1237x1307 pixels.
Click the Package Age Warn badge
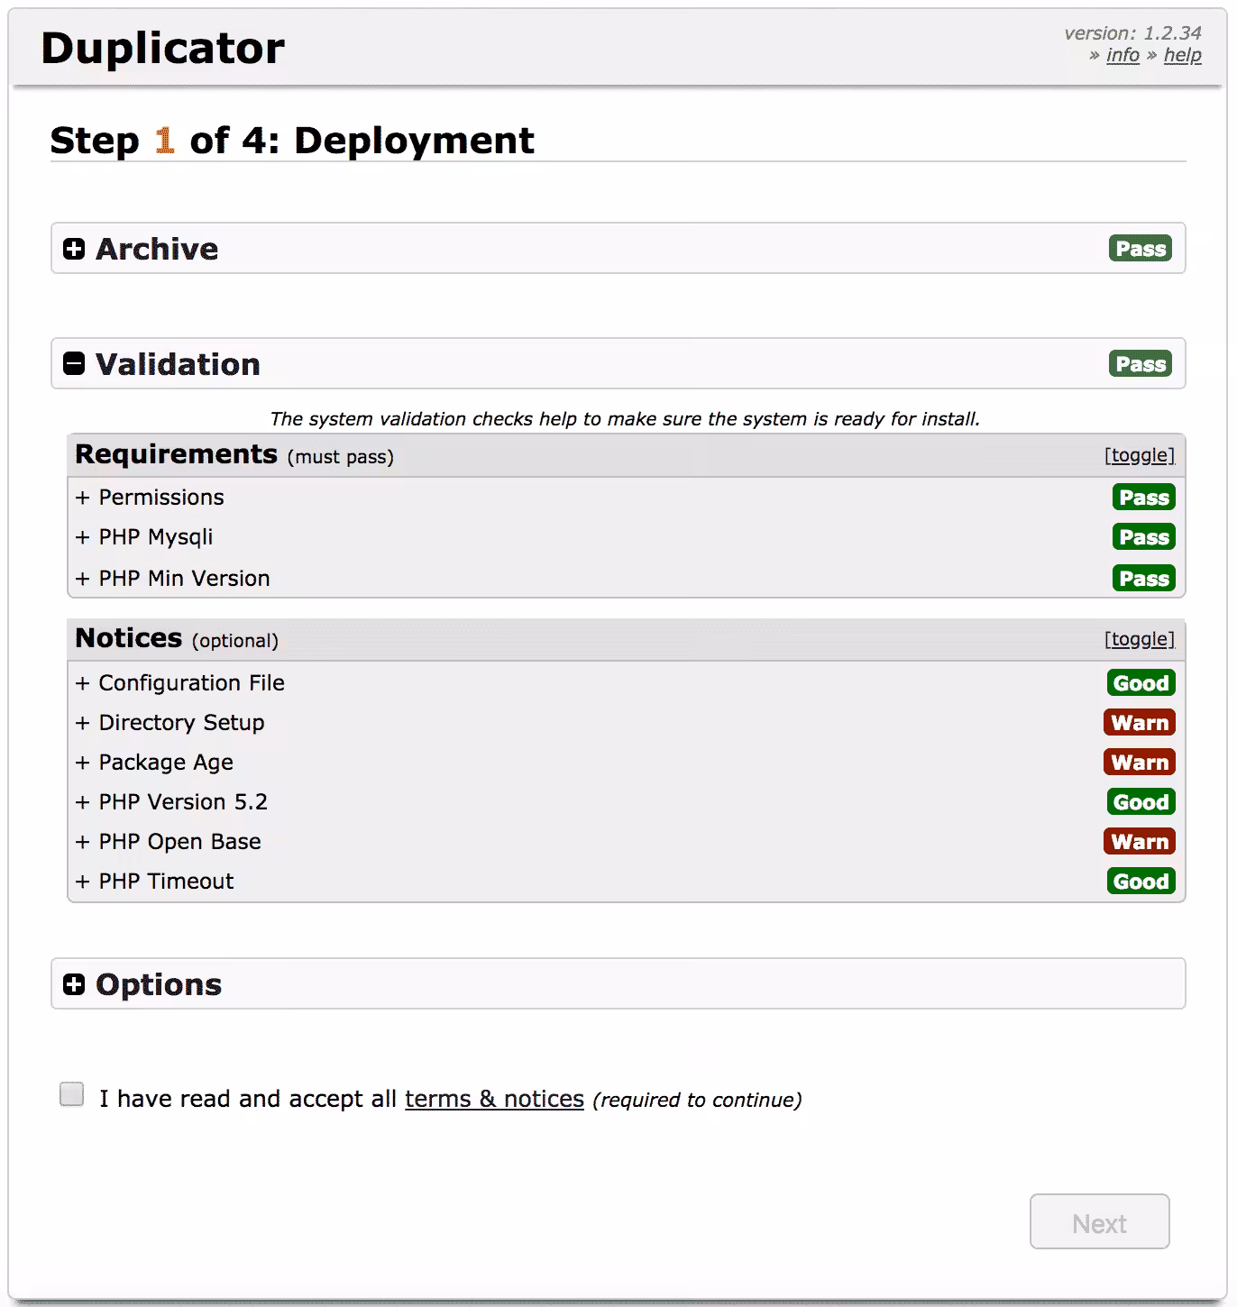(1140, 763)
